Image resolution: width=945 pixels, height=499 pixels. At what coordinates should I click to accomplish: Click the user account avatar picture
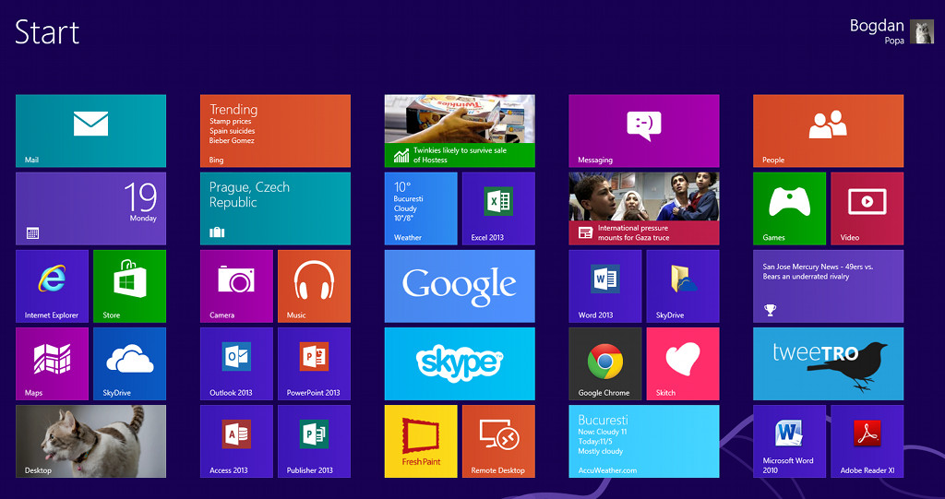(x=922, y=31)
